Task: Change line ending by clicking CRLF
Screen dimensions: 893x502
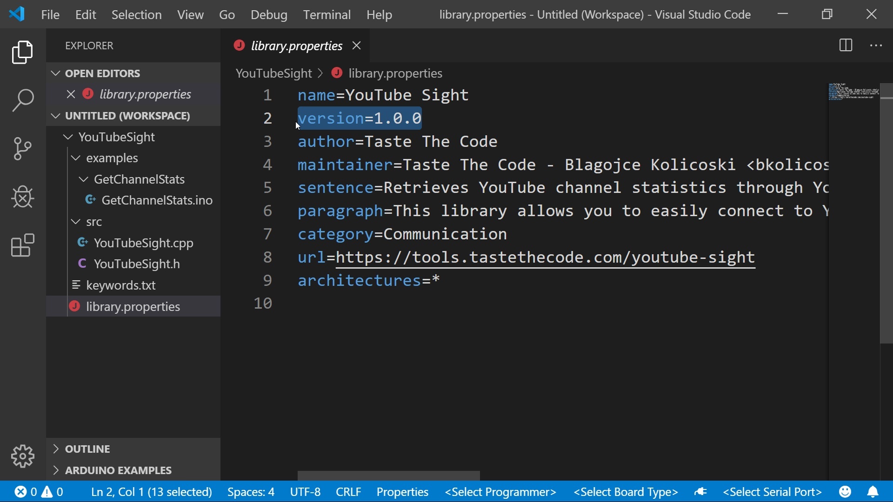Action: 348,492
